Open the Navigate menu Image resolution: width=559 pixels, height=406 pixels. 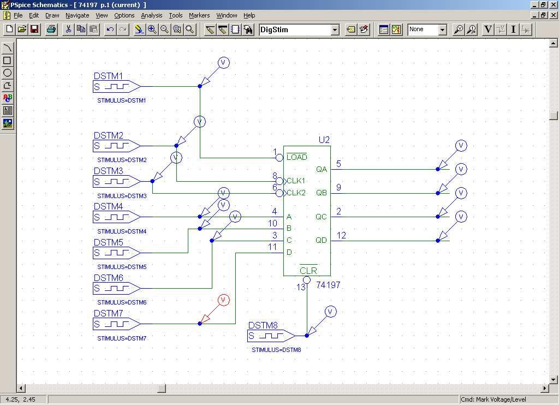point(78,15)
